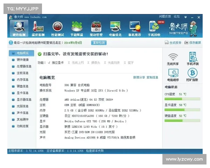The width and height of the screenshot is (210, 168).
Task: Click the 硬盘温度 progress bar
Action: (x=182, y=120)
